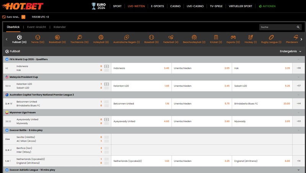The height and width of the screenshot is (173, 306).
Task: Open the LIVE-CASINO menu item
Action: 195,6
